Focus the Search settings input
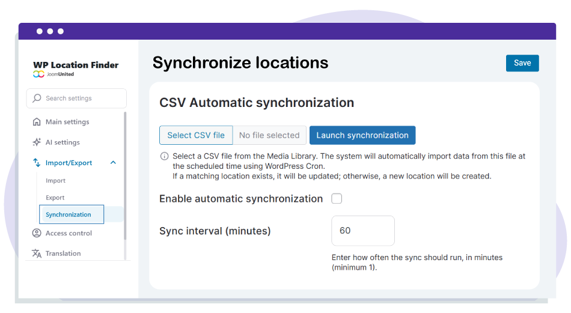This screenshot has width=571, height=313. pyautogui.click(x=76, y=99)
